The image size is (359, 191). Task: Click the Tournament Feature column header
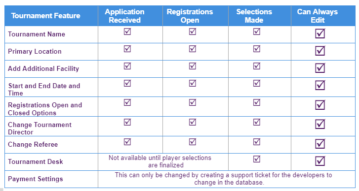[46, 16]
